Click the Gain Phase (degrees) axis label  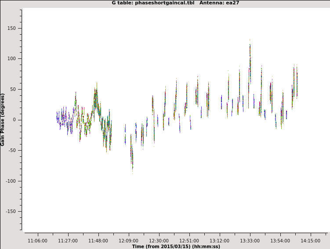[3, 119]
